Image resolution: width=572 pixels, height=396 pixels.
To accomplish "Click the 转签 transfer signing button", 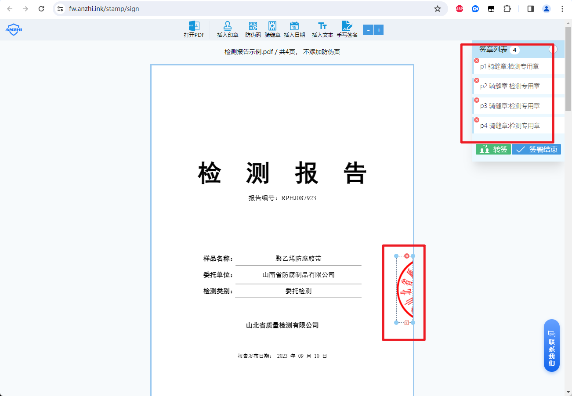I will (493, 149).
